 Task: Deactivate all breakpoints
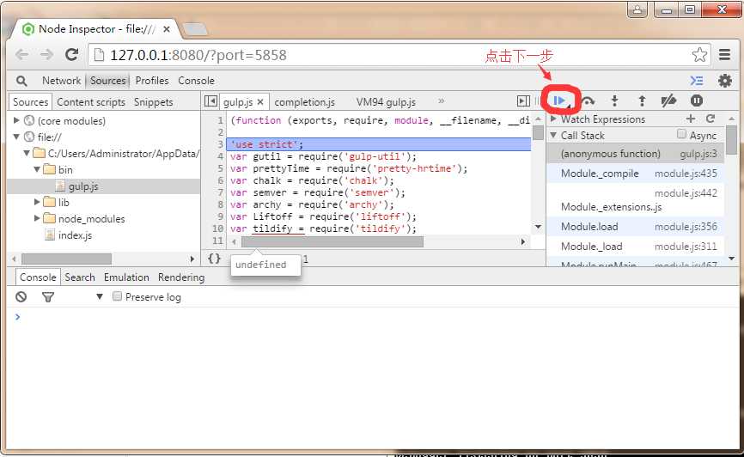click(x=668, y=101)
